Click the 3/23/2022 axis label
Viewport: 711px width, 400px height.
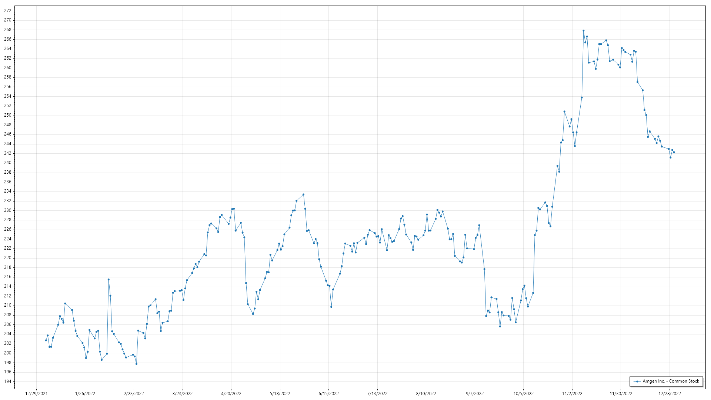183,393
